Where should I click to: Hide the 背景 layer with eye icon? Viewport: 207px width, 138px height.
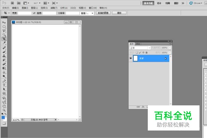(x=131, y=58)
